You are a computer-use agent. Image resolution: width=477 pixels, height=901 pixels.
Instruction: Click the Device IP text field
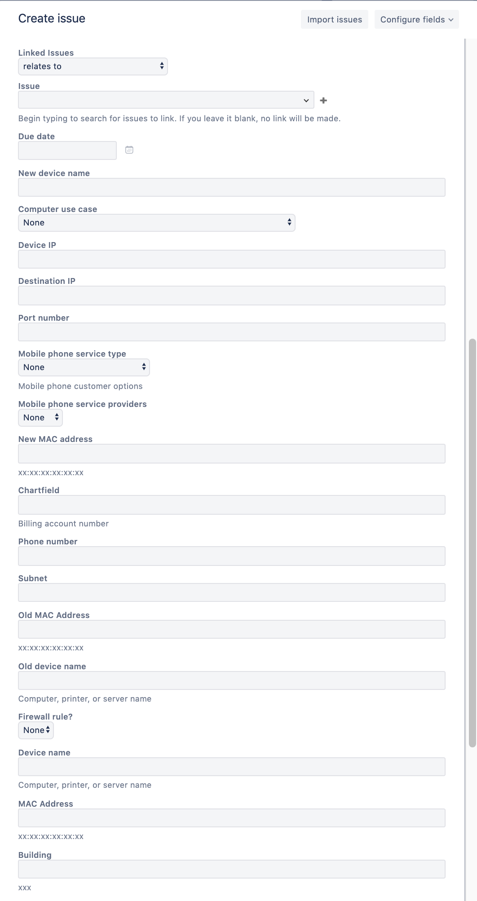pos(232,259)
